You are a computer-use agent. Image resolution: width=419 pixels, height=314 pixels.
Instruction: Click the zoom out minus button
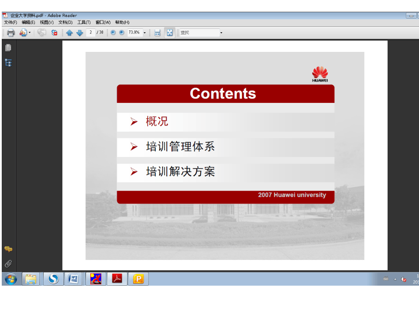point(113,33)
